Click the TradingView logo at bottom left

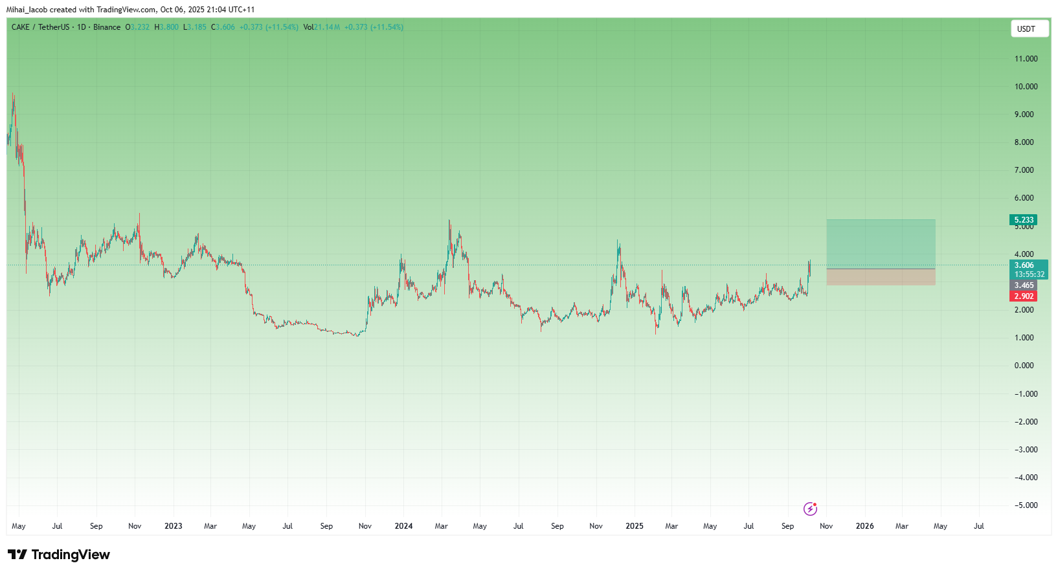(x=59, y=555)
